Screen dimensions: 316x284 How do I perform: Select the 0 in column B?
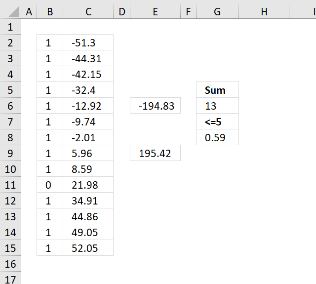point(50,185)
